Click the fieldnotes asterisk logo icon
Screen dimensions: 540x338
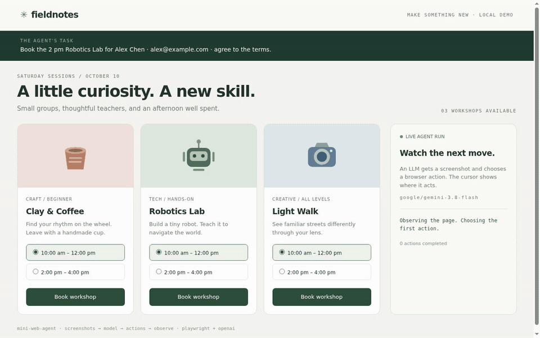(24, 15)
